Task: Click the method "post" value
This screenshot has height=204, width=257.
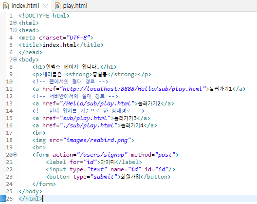Action: tap(165, 155)
